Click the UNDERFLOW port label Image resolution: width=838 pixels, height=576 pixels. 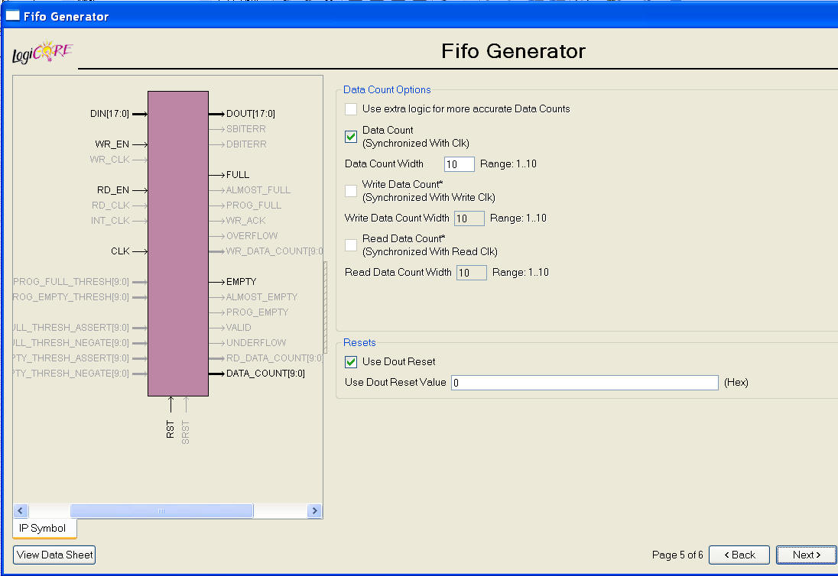(x=256, y=343)
